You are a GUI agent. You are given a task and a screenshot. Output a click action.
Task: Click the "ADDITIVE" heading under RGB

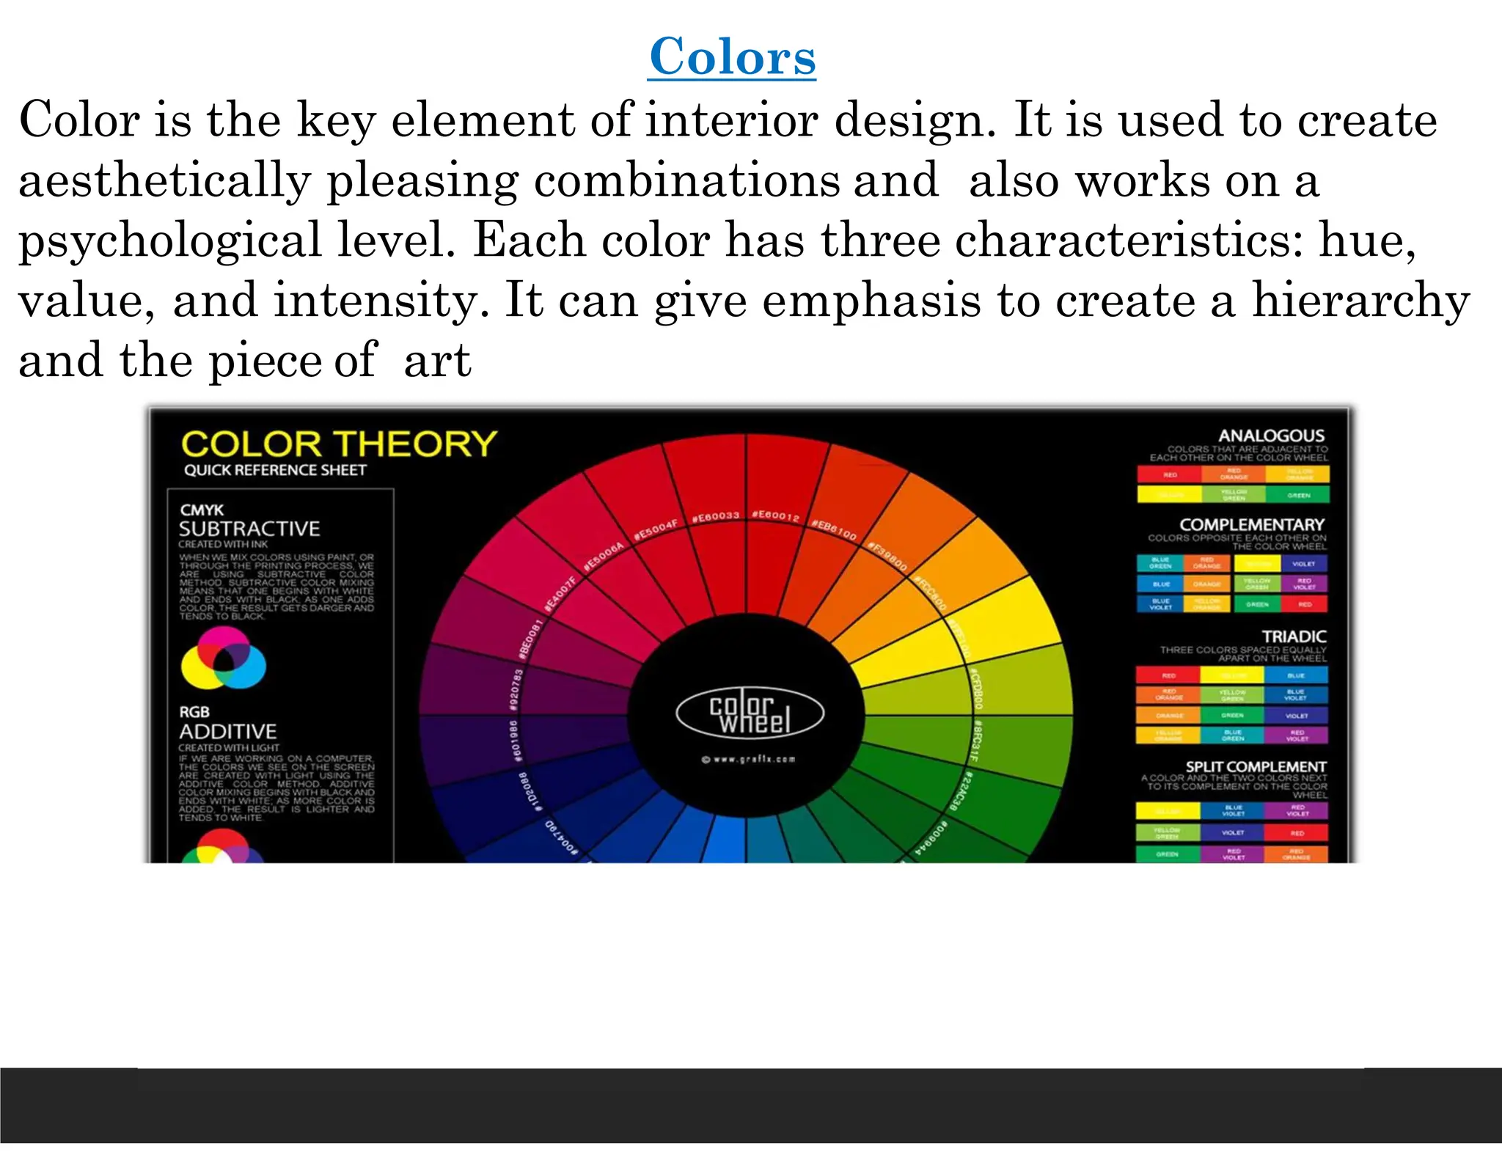pyautogui.click(x=228, y=731)
